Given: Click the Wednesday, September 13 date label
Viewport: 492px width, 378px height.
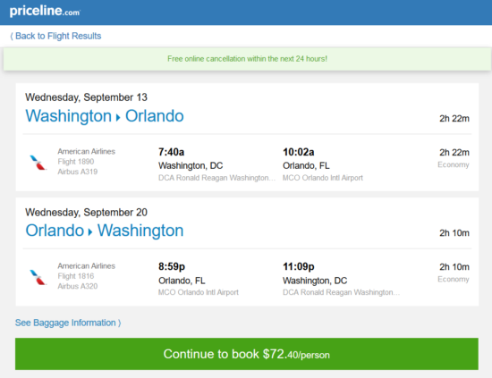Looking at the screenshot, I should tap(86, 97).
